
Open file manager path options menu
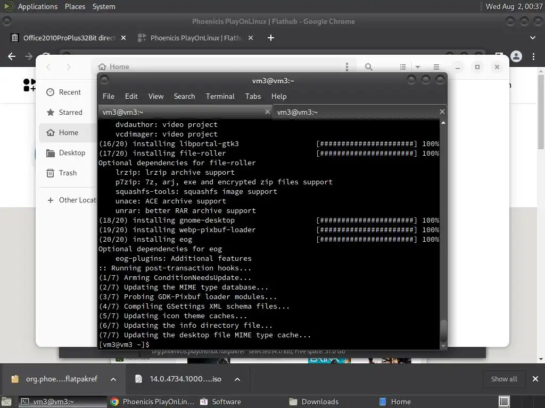coord(346,66)
